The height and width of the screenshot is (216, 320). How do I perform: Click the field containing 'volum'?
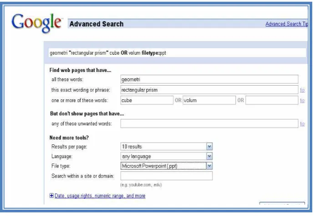pyautogui.click(x=209, y=100)
